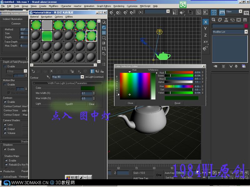Click the Angle Snap toggle icon
Screen dimensions: 250x187
(x=118, y=12)
